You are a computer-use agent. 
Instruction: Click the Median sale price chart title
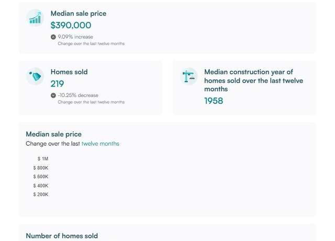tap(53, 134)
